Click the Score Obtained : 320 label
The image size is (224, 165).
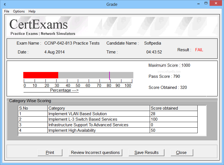[168, 87]
